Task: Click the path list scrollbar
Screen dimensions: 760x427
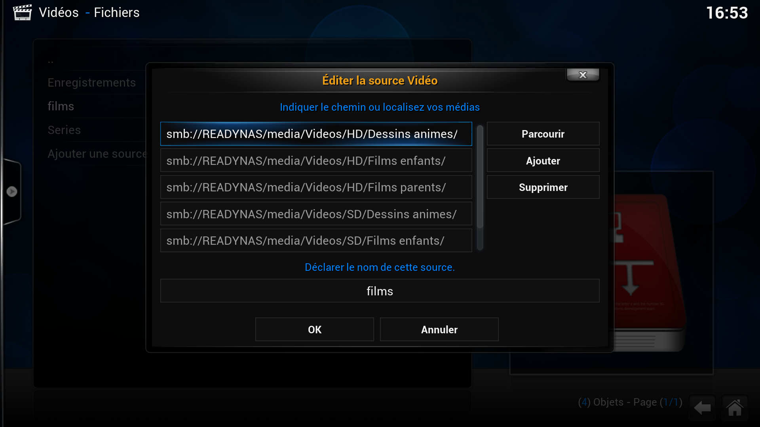Action: pyautogui.click(x=480, y=188)
